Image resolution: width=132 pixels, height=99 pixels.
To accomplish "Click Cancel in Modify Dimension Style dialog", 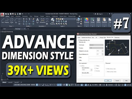I will click(117, 81).
